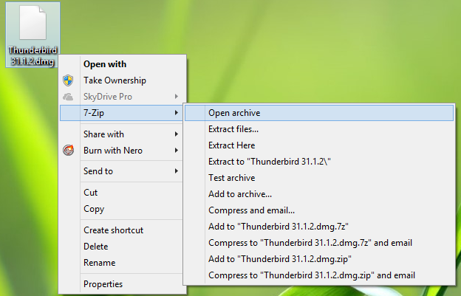This screenshot has height=296, width=461.
Task: Open file Properties
Action: coord(103,283)
